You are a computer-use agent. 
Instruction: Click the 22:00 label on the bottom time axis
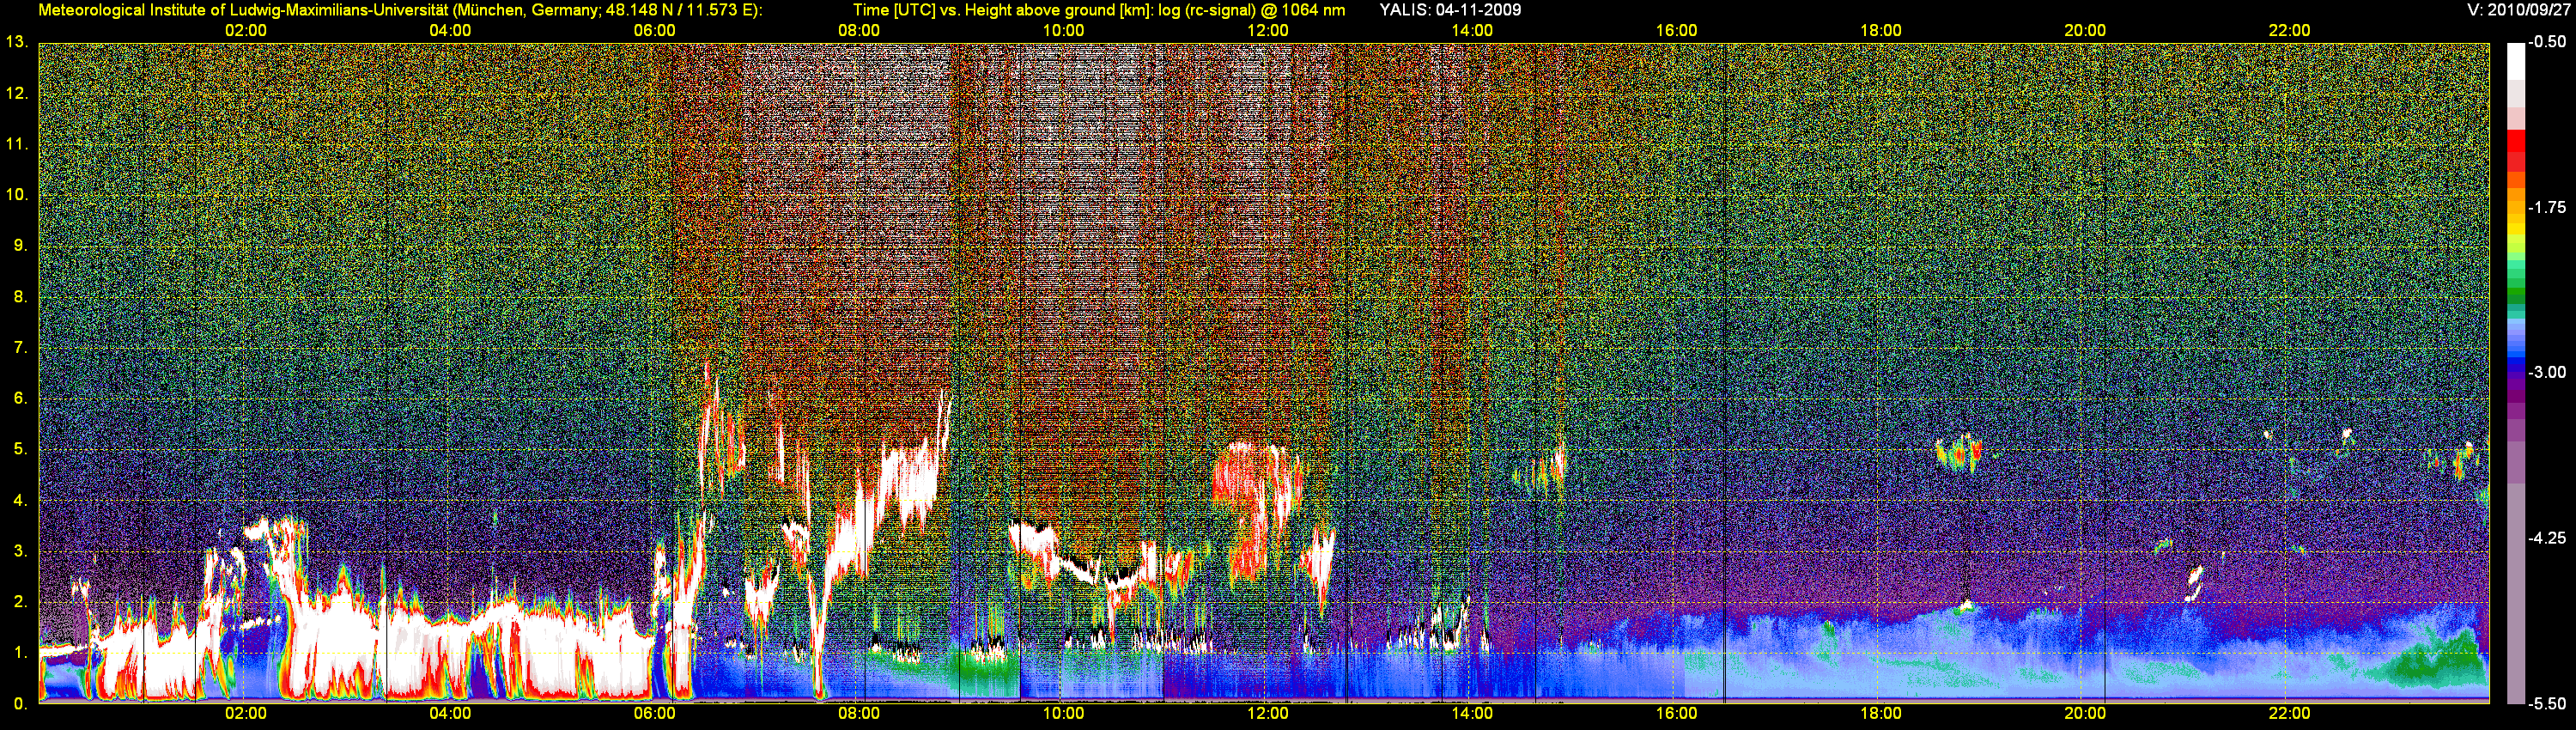[x=2289, y=714]
